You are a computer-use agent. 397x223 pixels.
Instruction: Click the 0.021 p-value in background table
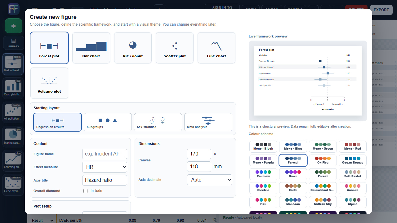pos(201,221)
